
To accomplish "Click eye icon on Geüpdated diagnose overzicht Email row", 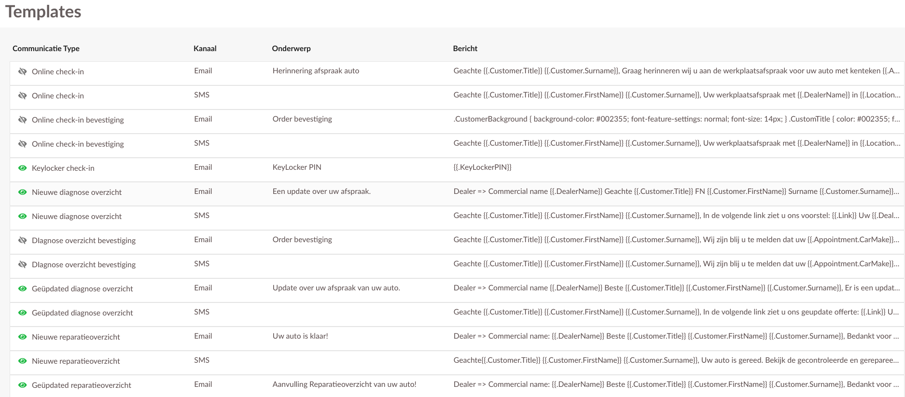I will 22,289.
